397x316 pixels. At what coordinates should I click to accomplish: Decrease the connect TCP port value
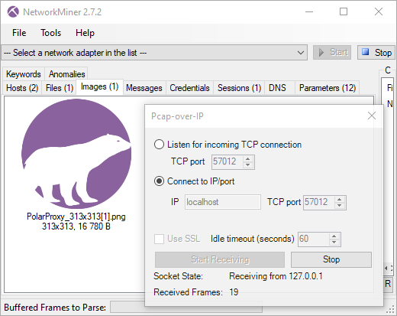click(340, 206)
